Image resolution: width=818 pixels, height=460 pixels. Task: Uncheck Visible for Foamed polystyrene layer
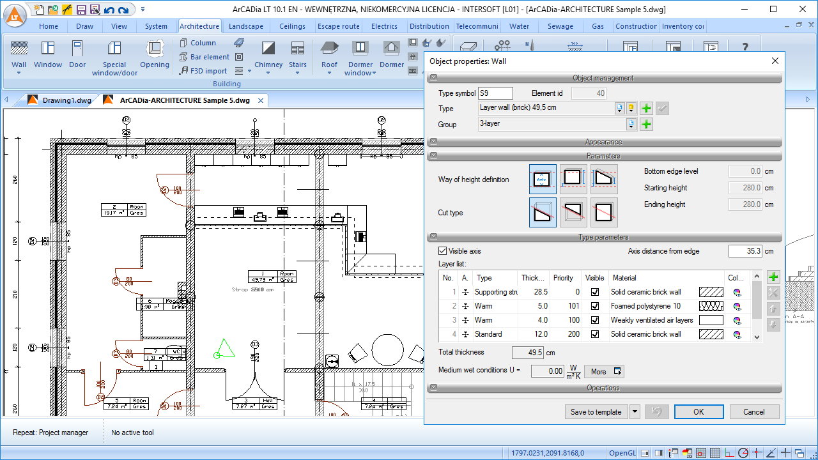tap(595, 306)
